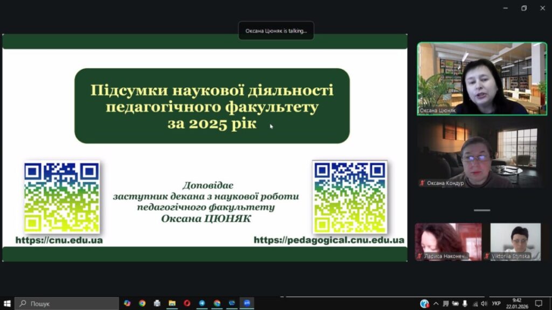The width and height of the screenshot is (552, 310).
Task: Click the muted mic icon on Оксана Кондур
Action: (422, 183)
